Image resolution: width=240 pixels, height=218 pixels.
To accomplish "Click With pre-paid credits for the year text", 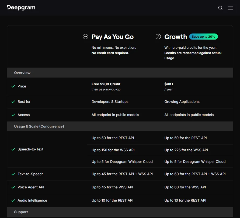I will [x=190, y=48].
